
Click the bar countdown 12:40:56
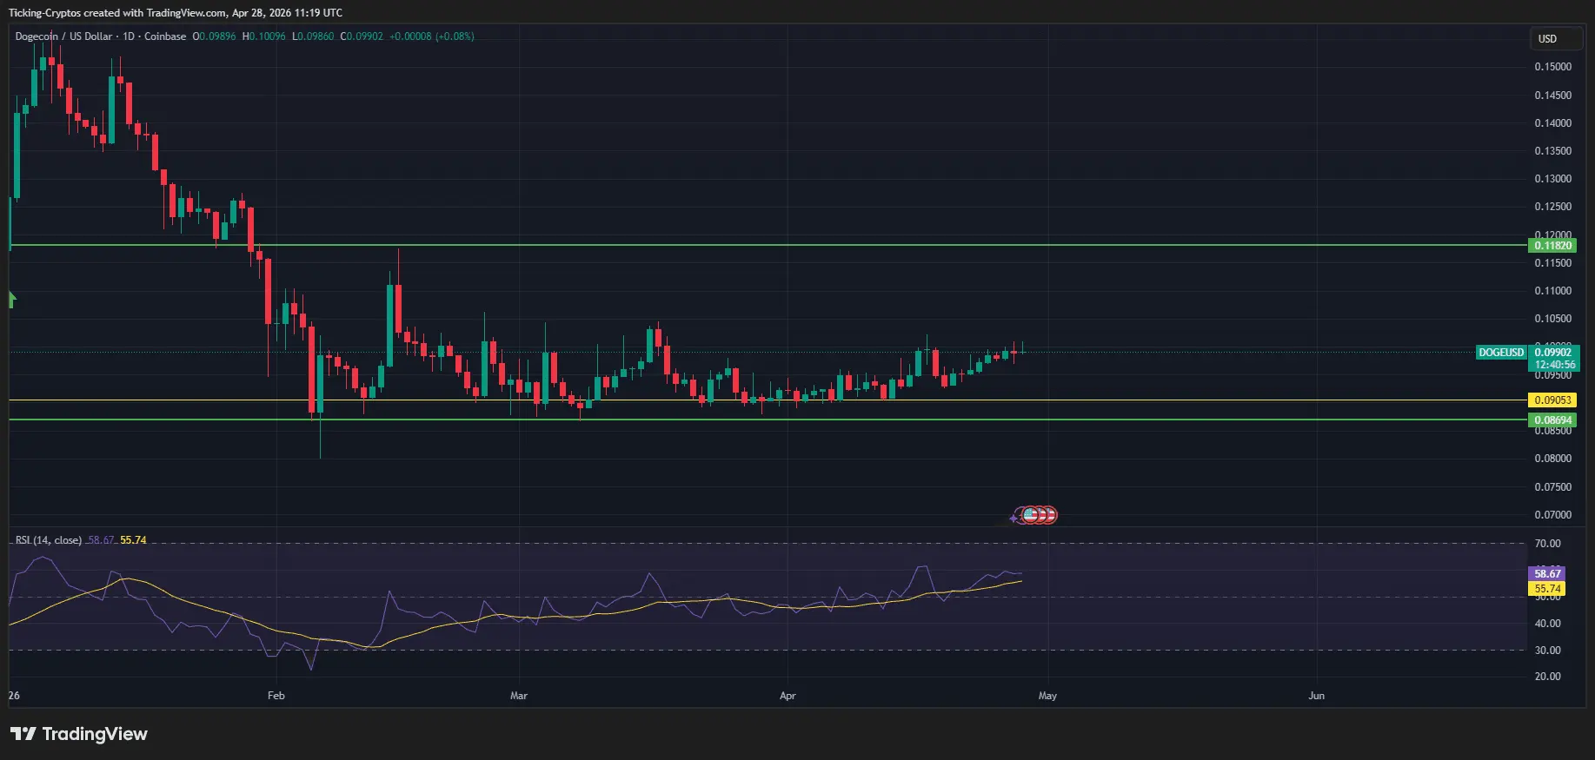[x=1553, y=365]
